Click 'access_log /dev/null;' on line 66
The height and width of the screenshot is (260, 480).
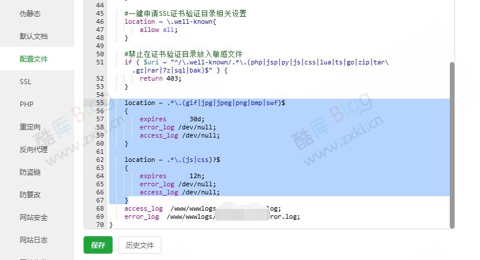(x=180, y=192)
